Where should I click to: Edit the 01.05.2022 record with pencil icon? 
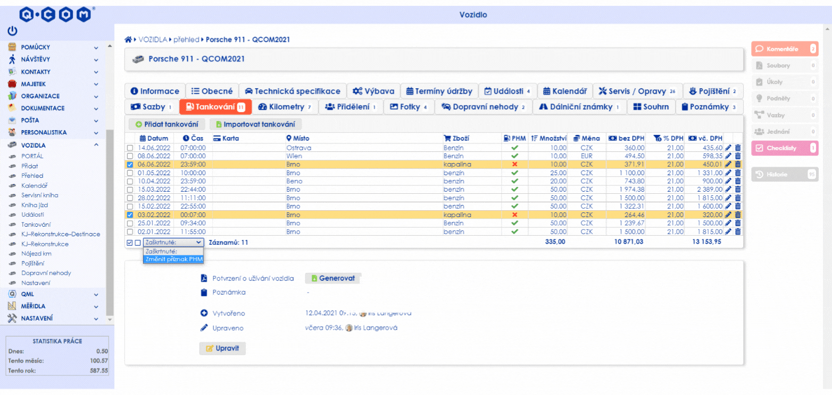pos(728,173)
